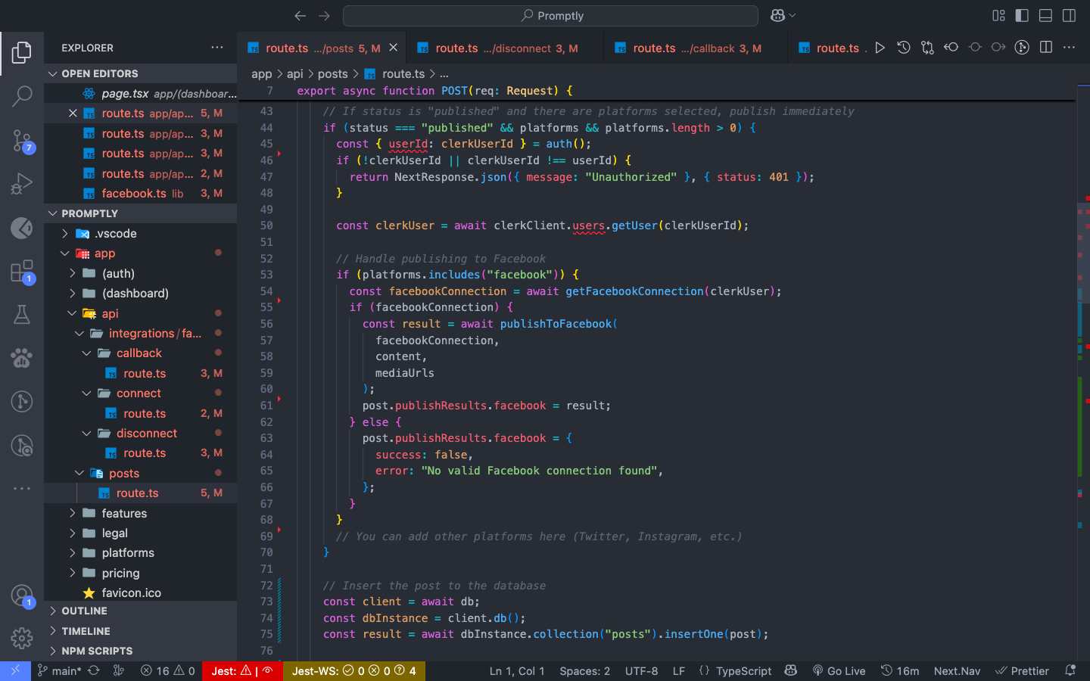Open the main* branch picker
This screenshot has width=1090, height=681.
tap(65, 670)
